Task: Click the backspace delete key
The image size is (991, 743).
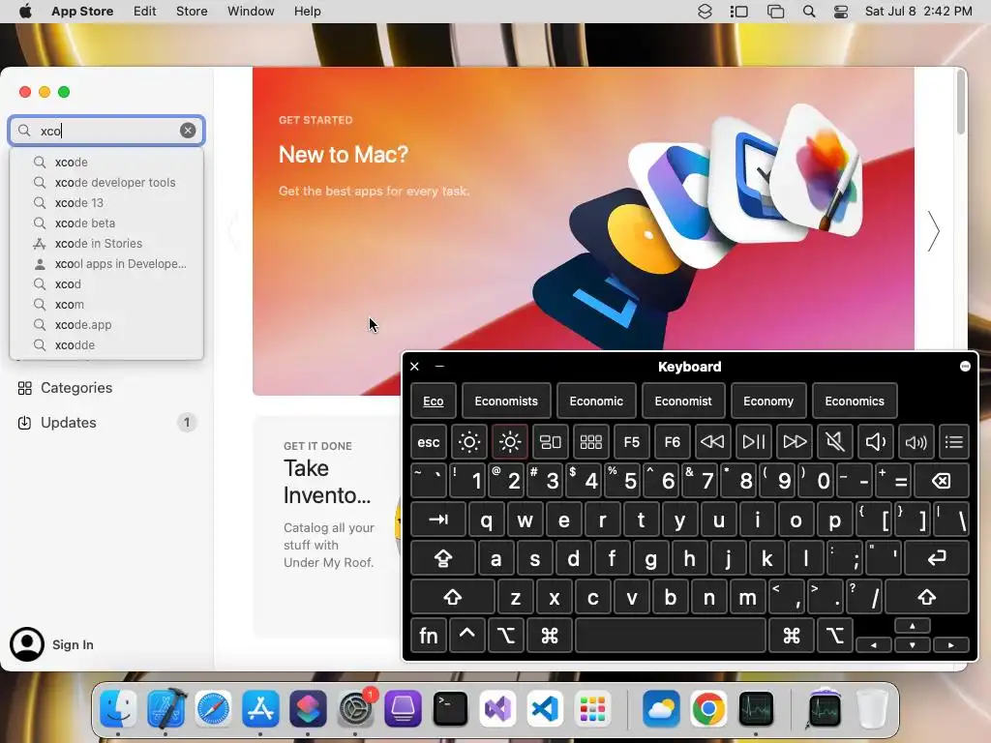Action: [941, 481]
